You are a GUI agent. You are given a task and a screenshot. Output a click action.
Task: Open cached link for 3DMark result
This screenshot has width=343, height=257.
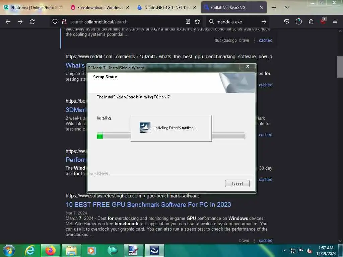[266, 135]
